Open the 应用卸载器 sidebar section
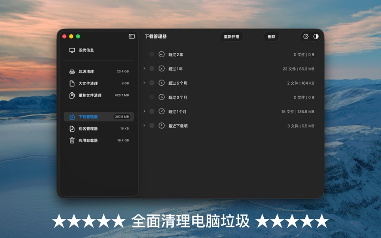 tap(99, 140)
